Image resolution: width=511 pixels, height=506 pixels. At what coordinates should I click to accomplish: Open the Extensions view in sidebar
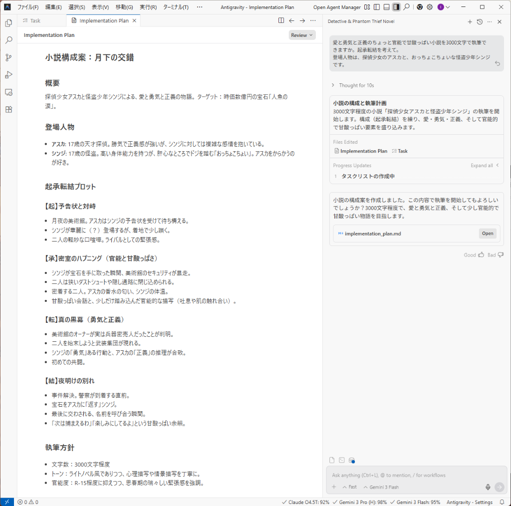pos(8,110)
